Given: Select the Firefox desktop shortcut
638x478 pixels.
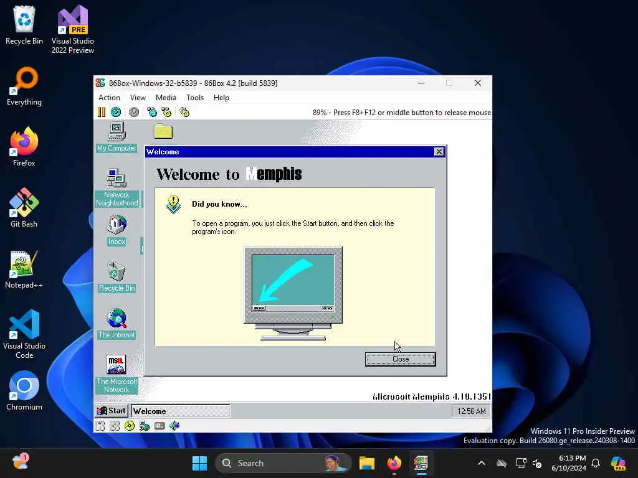Looking at the screenshot, I should tap(24, 147).
